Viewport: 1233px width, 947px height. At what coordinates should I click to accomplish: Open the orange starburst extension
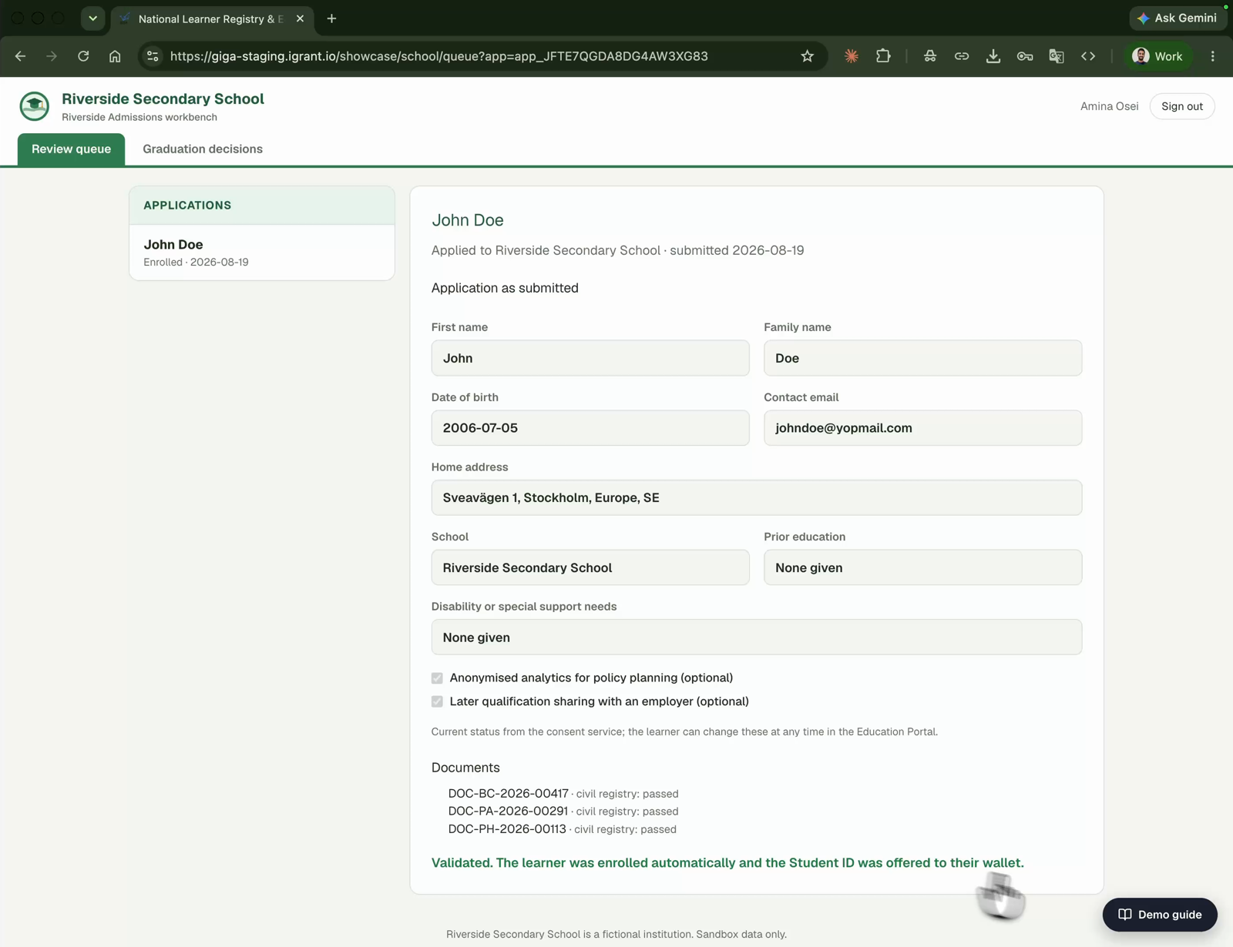pos(852,56)
